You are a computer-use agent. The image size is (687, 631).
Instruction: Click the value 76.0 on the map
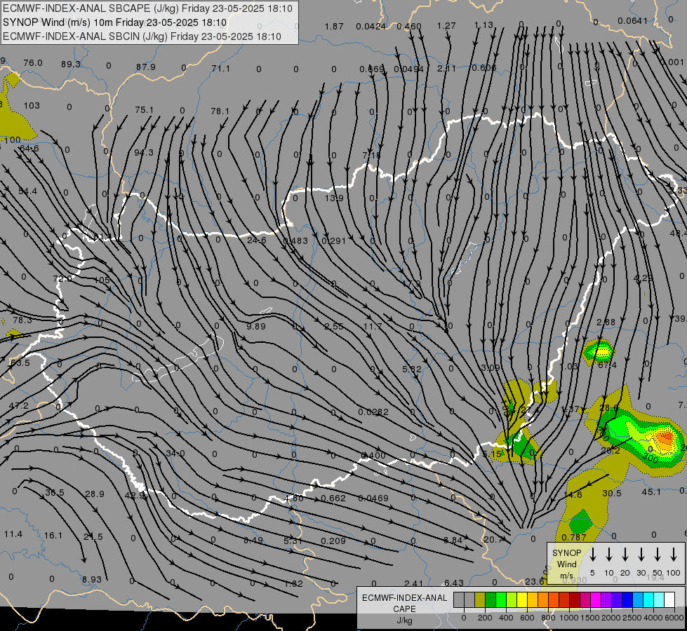click(x=33, y=62)
